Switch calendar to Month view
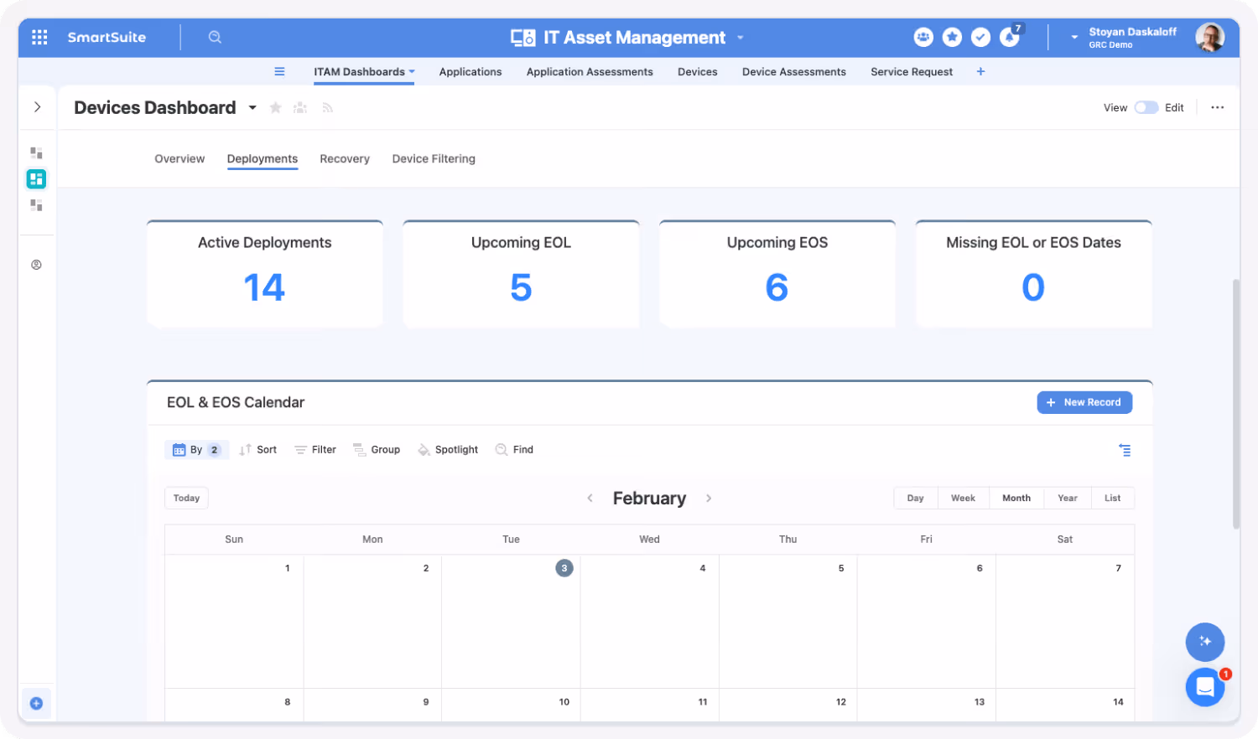Screen dimensions: 1258x739 (x=1016, y=498)
